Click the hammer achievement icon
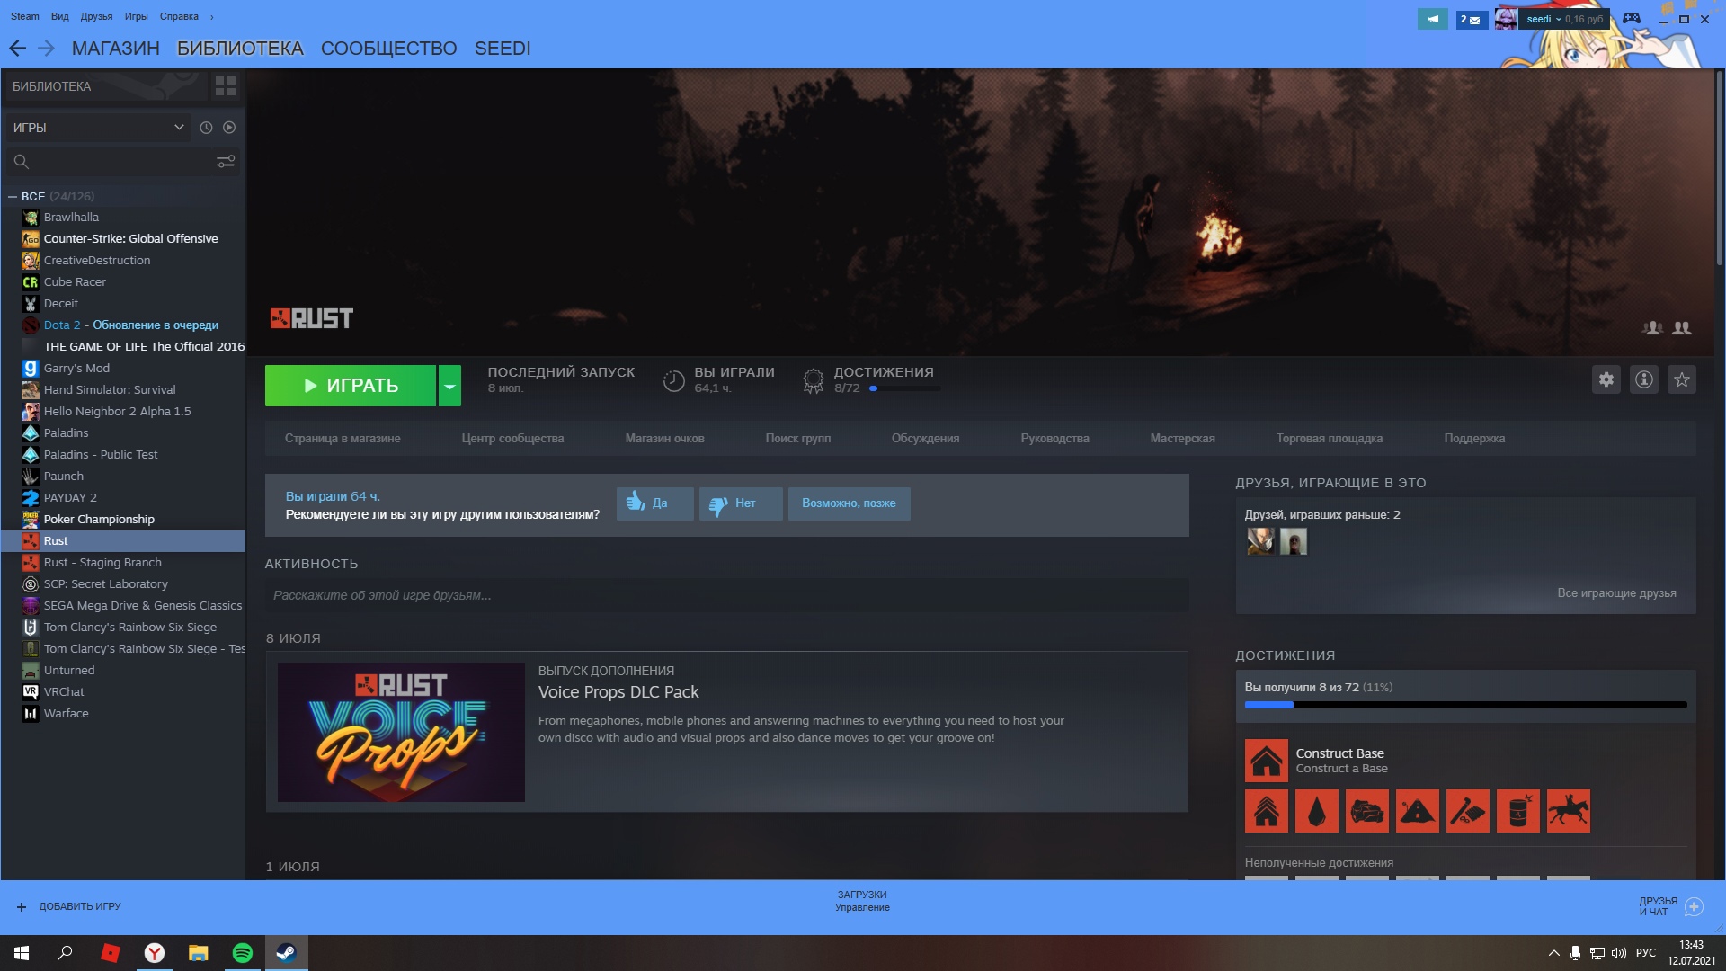The image size is (1726, 971). pyautogui.click(x=1468, y=811)
